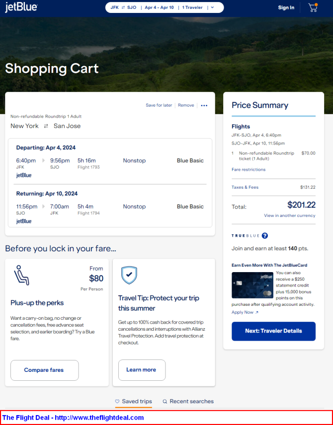Click Save for later link
333x425 pixels.
pos(159,105)
